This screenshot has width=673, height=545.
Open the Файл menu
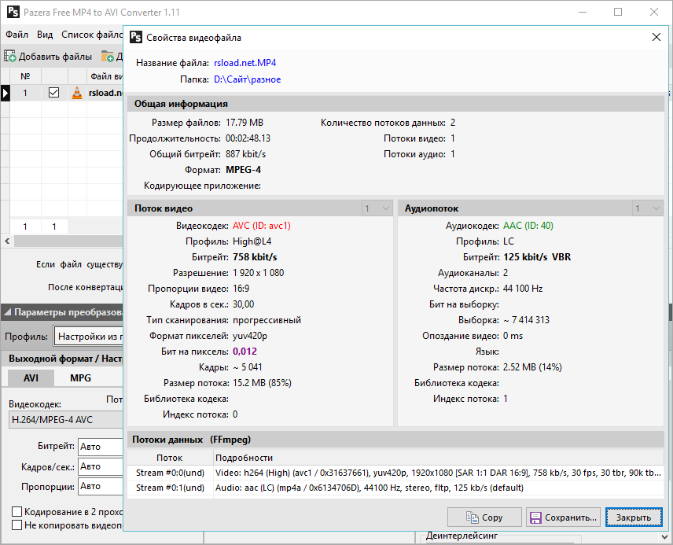click(x=17, y=35)
